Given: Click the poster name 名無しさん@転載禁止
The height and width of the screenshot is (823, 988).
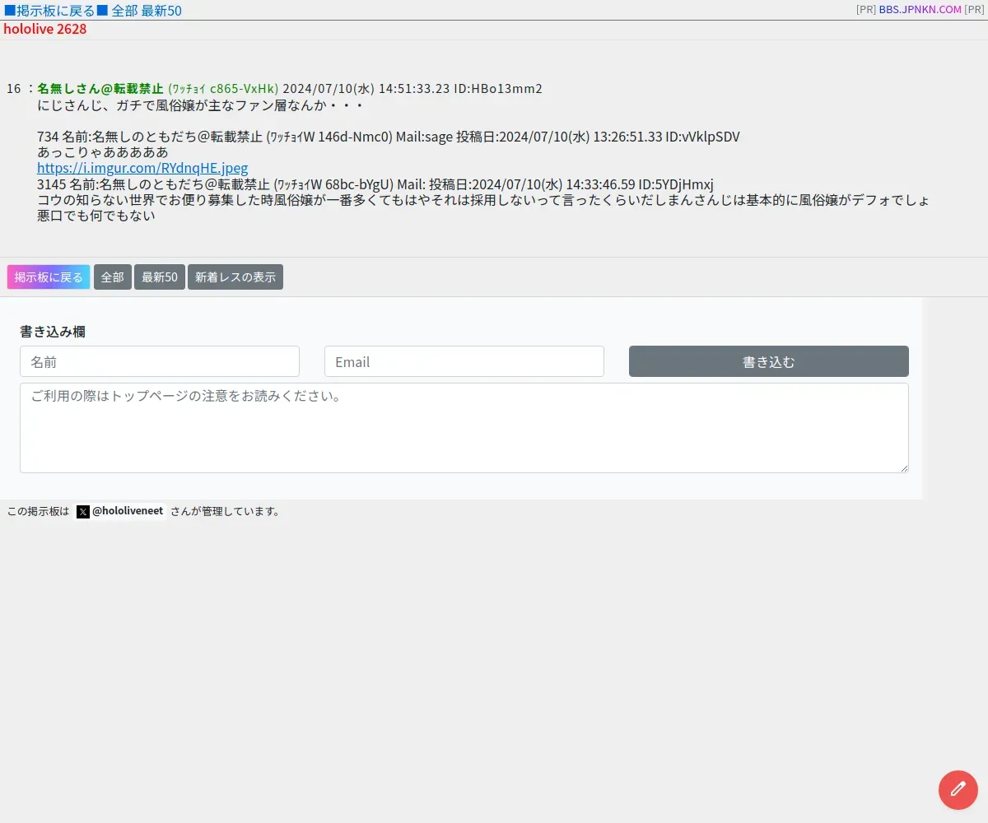Looking at the screenshot, I should 100,88.
